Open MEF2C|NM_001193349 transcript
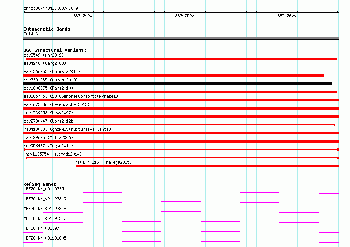 tap(45, 199)
